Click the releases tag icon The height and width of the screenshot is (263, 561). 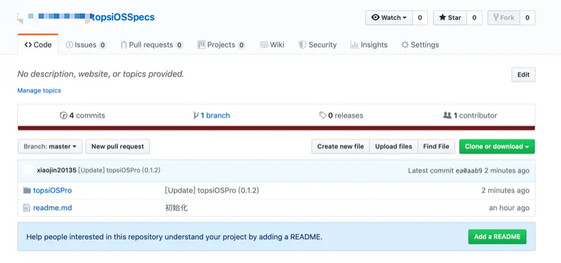[322, 116]
